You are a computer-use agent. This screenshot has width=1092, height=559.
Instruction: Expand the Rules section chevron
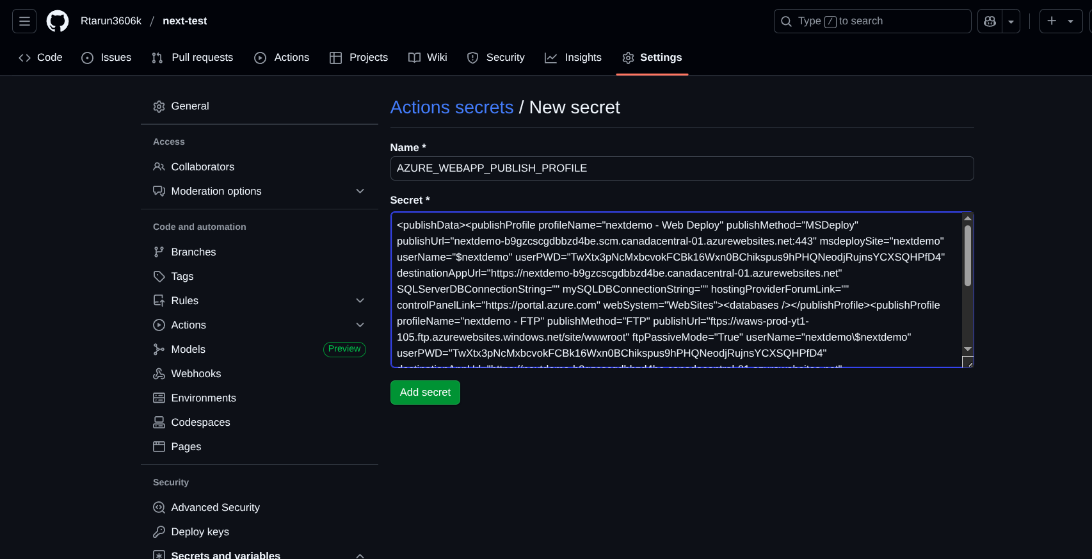tap(360, 301)
